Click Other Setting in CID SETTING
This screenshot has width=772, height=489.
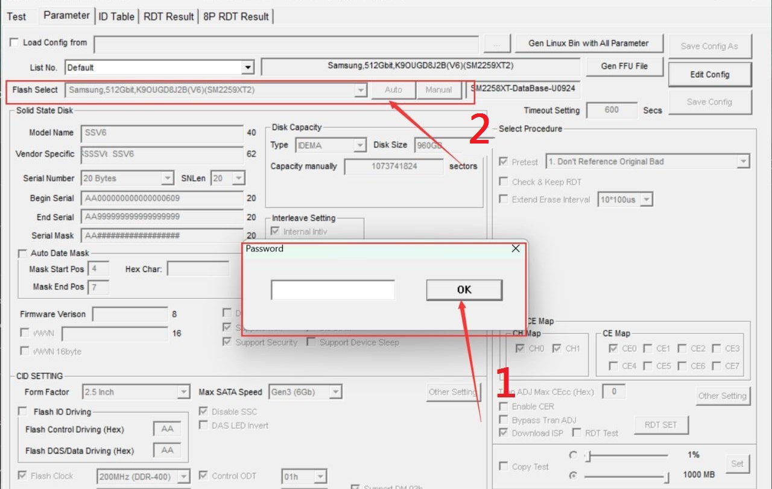[453, 392]
